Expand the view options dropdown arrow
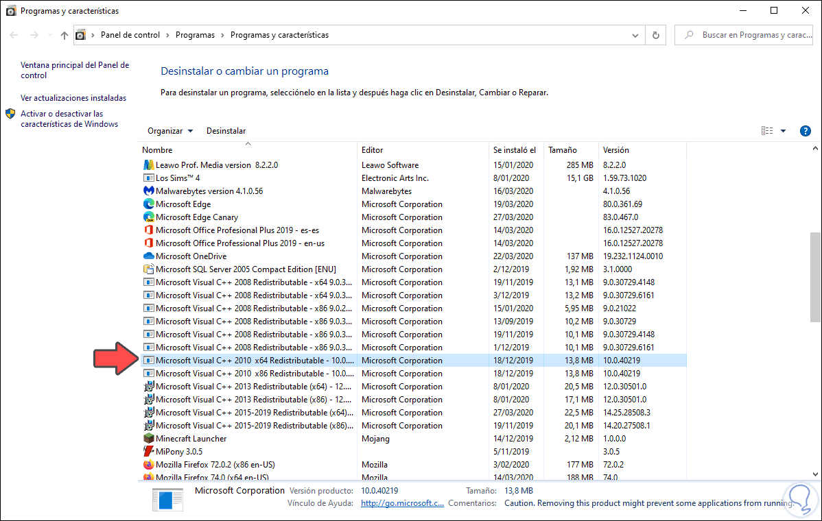 coord(783,131)
